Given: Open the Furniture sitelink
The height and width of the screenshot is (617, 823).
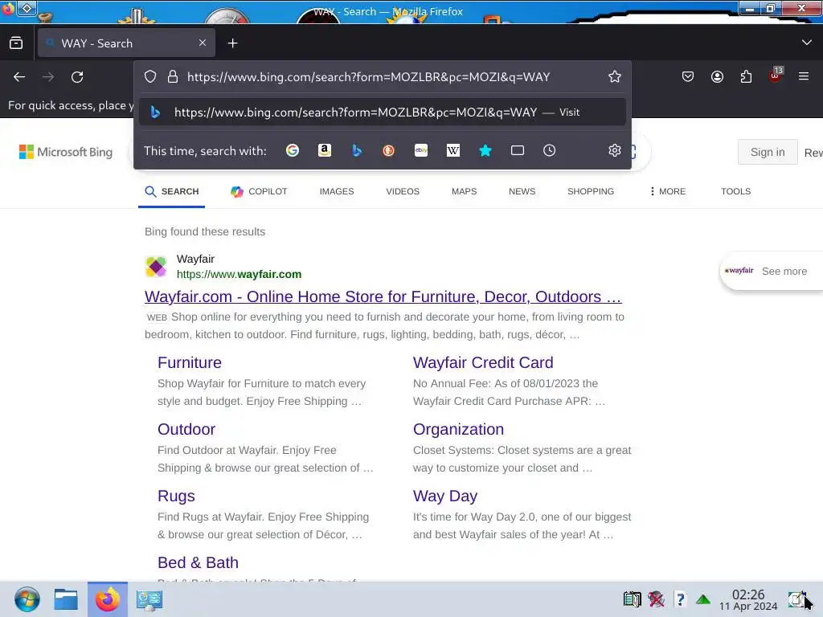Looking at the screenshot, I should pos(190,362).
